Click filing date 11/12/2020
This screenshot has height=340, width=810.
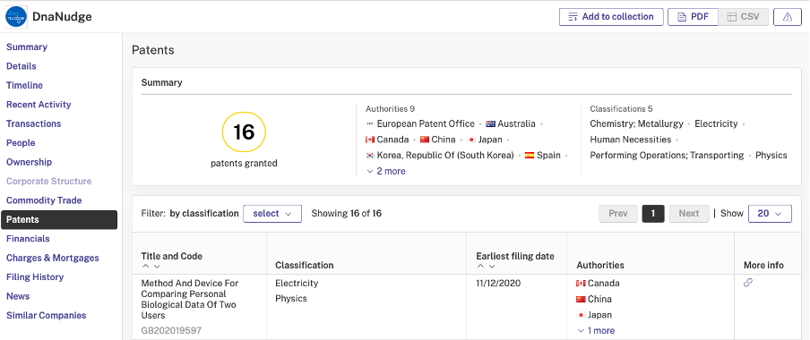(x=498, y=284)
